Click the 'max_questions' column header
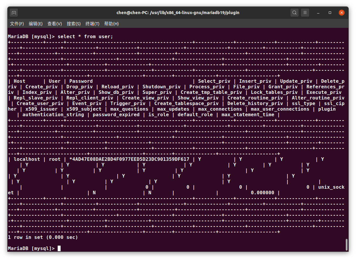 pyautogui.click(x=129, y=109)
